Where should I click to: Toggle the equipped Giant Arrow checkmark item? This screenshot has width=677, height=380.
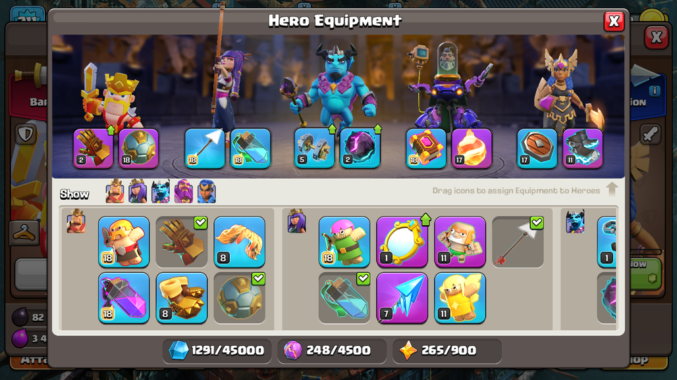pos(518,242)
